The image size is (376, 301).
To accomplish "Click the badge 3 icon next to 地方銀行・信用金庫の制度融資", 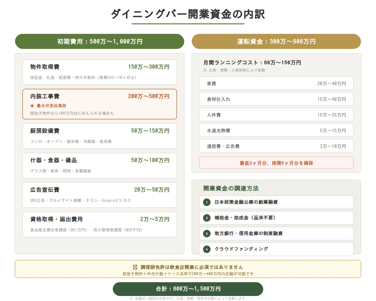I will point(206,234).
